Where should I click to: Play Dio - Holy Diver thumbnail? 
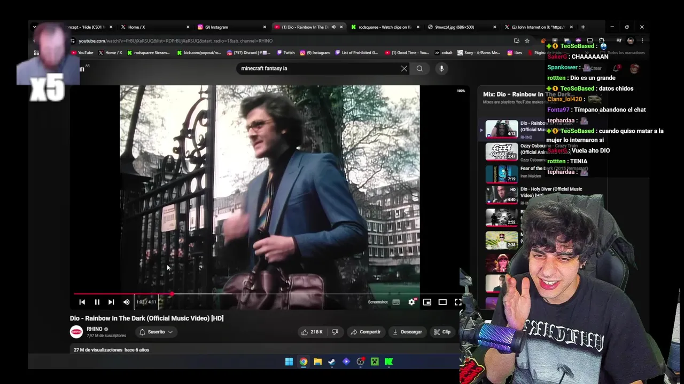click(x=501, y=196)
